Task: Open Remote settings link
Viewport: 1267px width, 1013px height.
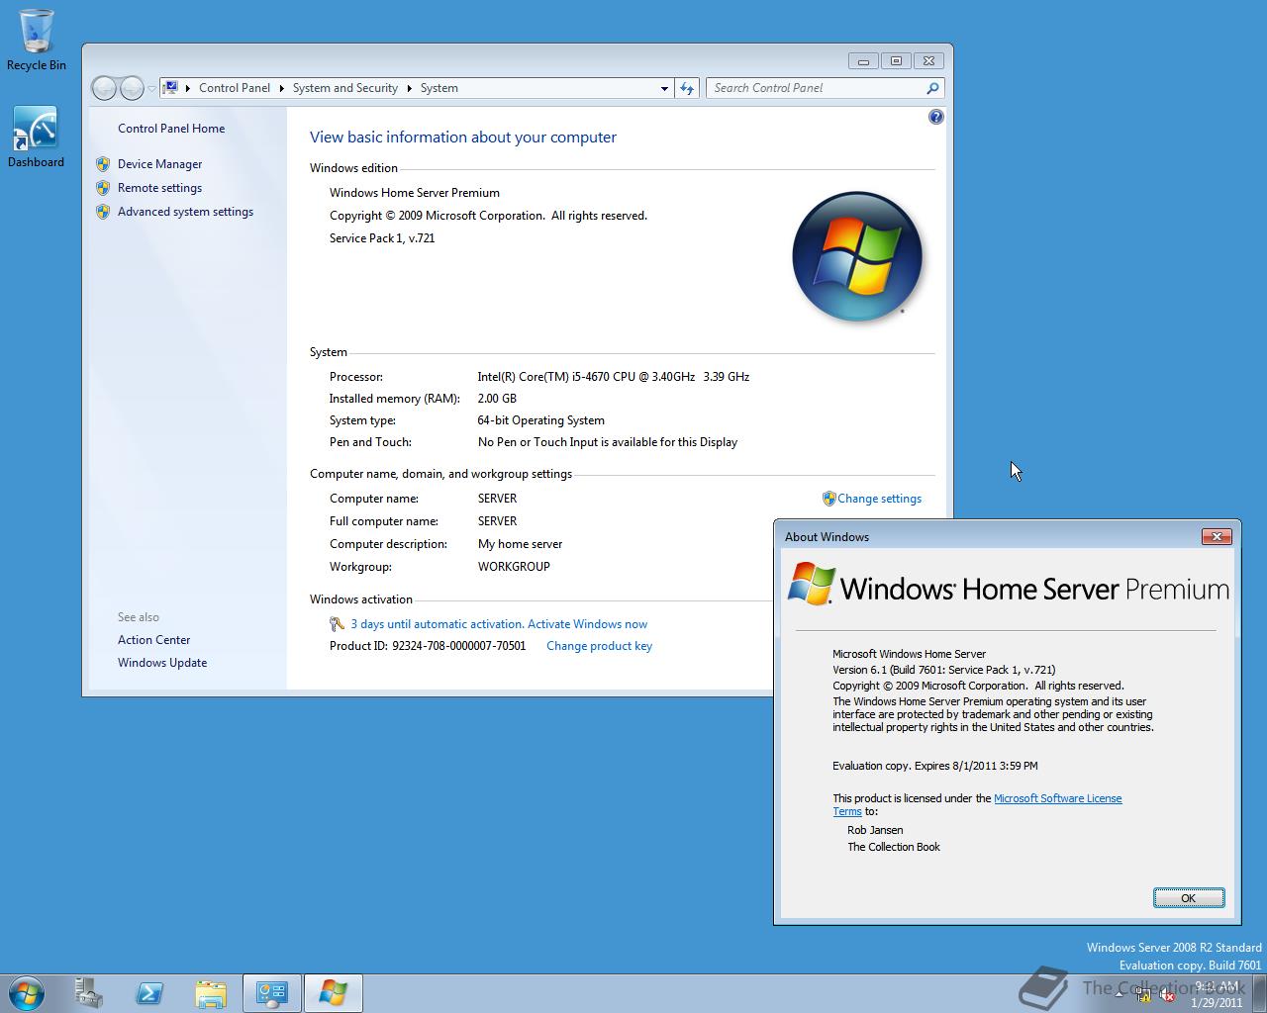Action: [159, 188]
